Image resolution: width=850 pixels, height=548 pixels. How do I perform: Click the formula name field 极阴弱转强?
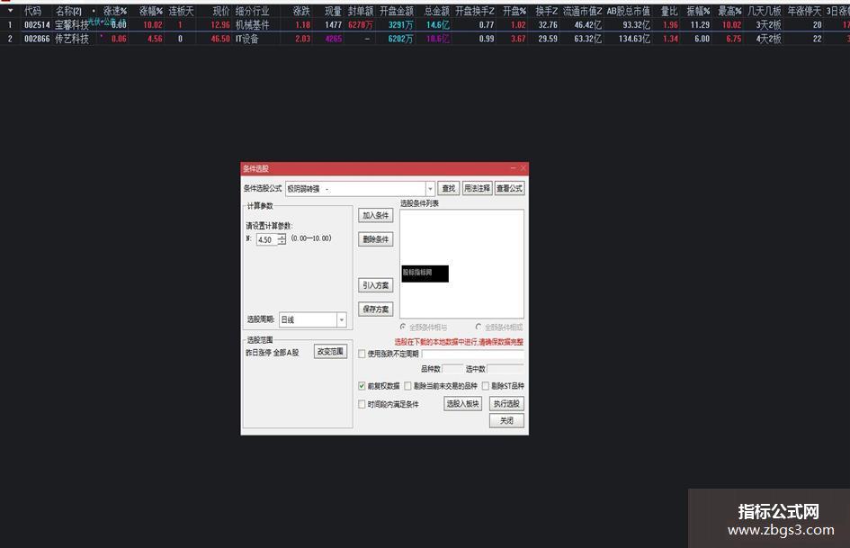click(x=355, y=189)
